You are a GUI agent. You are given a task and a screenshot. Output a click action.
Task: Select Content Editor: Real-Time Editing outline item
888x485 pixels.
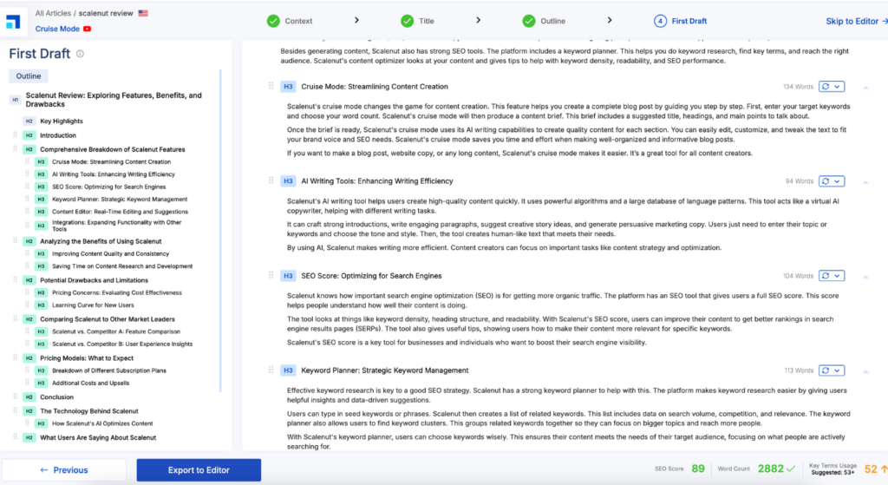[120, 212]
